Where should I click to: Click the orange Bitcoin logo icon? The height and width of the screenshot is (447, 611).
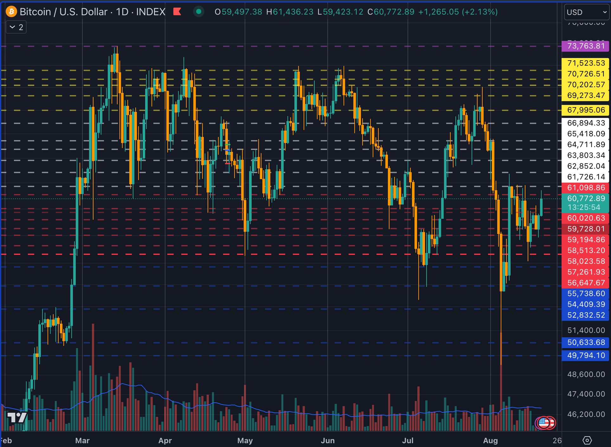coord(11,12)
